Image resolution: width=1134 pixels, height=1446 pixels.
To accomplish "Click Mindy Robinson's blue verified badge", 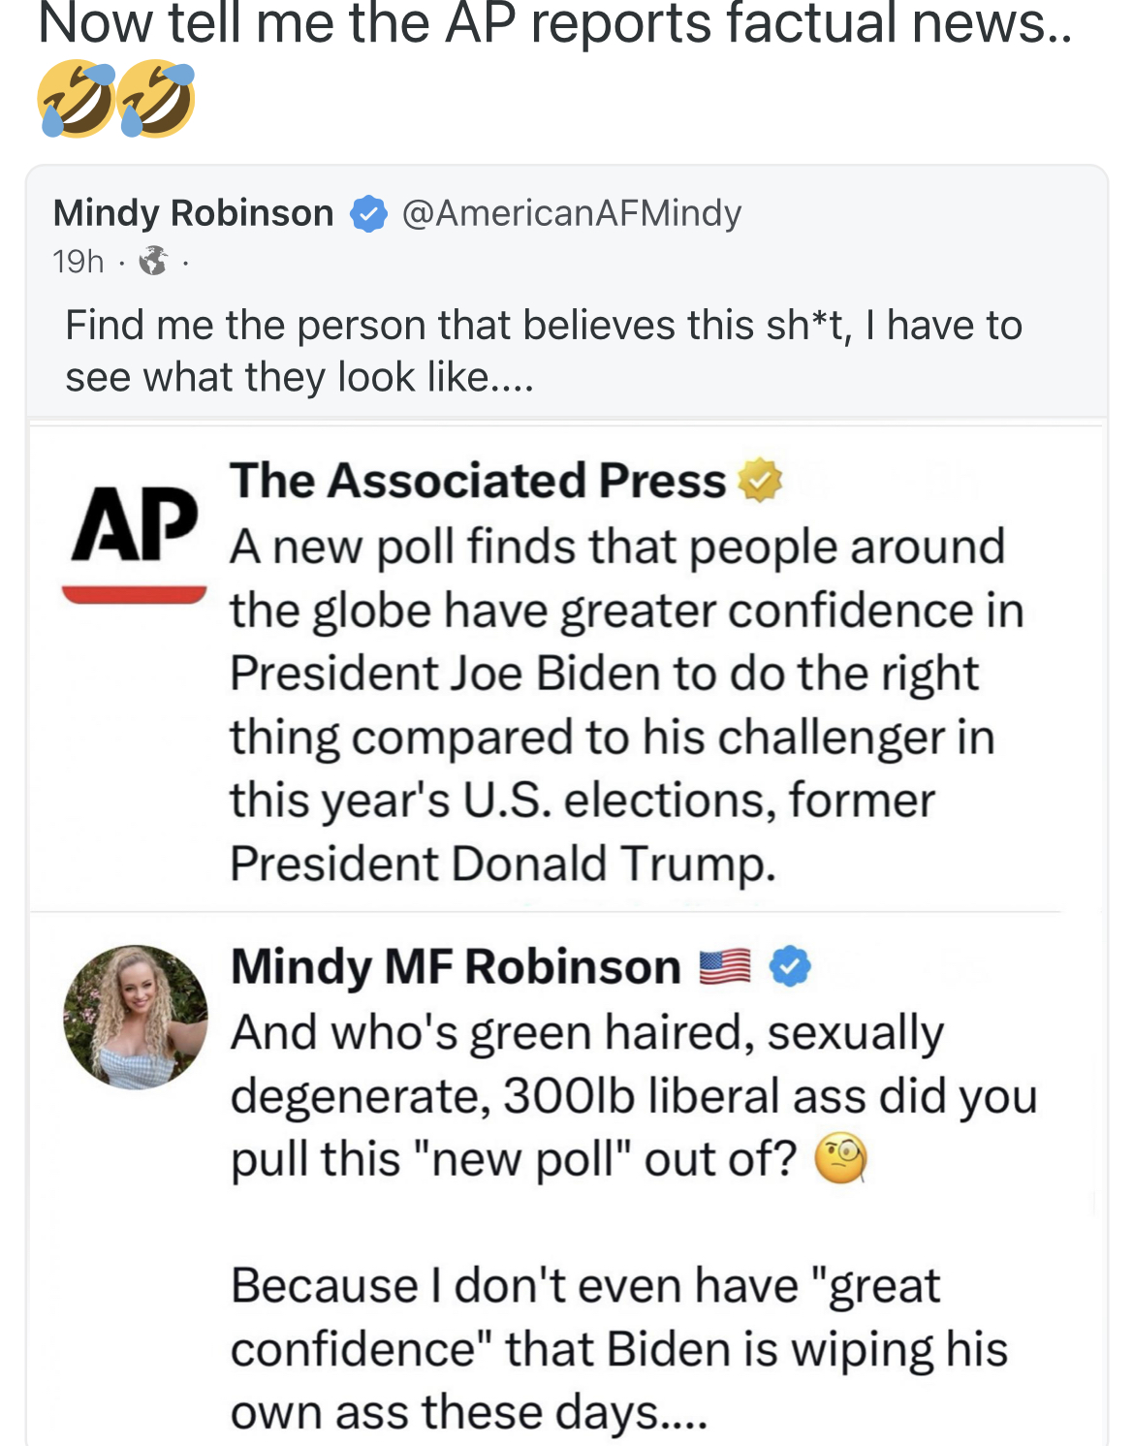I will [368, 213].
